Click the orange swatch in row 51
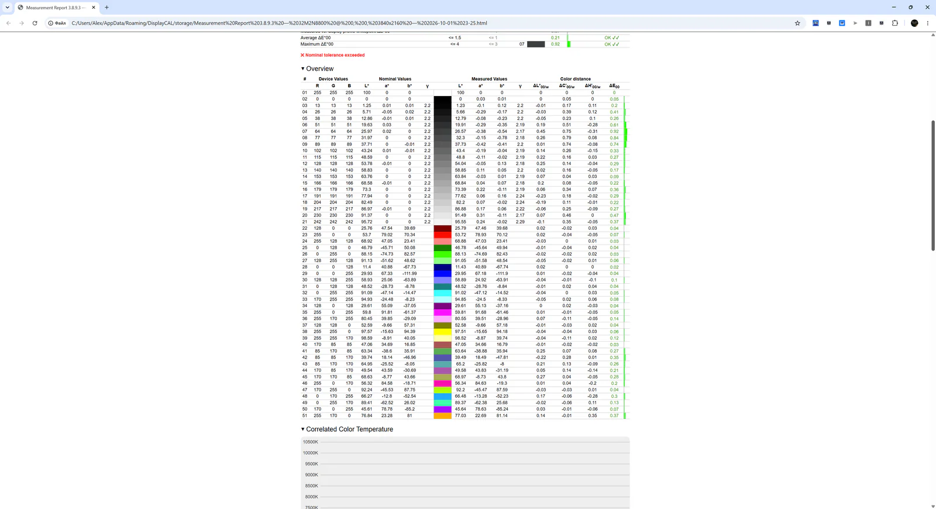Image resolution: width=936 pixels, height=509 pixels. (443, 416)
